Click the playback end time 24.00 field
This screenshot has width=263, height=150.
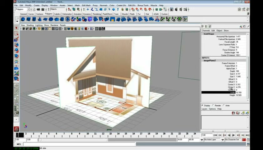(x=182, y=140)
